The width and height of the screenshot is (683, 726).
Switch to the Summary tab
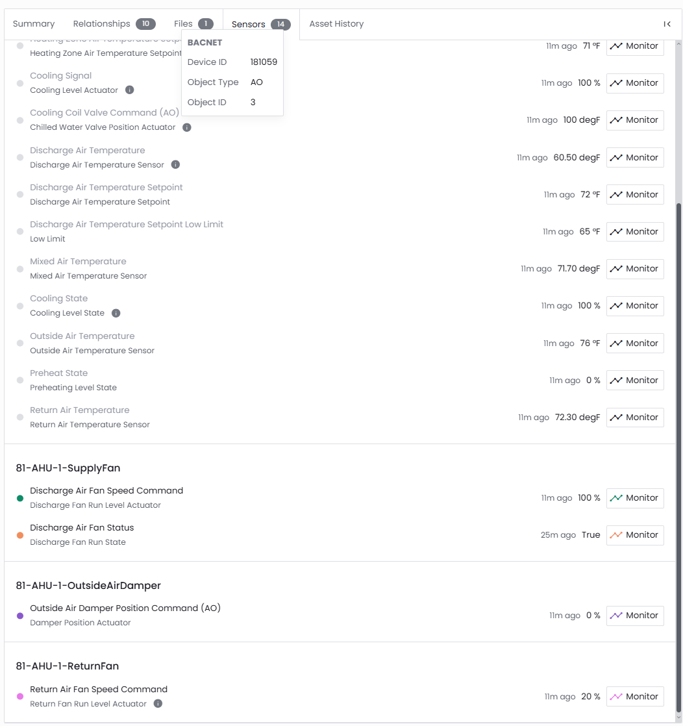[34, 23]
